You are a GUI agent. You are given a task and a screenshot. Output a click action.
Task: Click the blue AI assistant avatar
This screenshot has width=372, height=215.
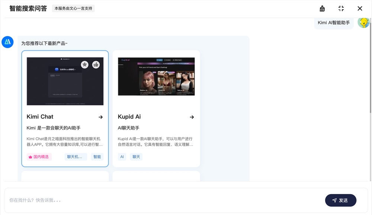pos(7,42)
